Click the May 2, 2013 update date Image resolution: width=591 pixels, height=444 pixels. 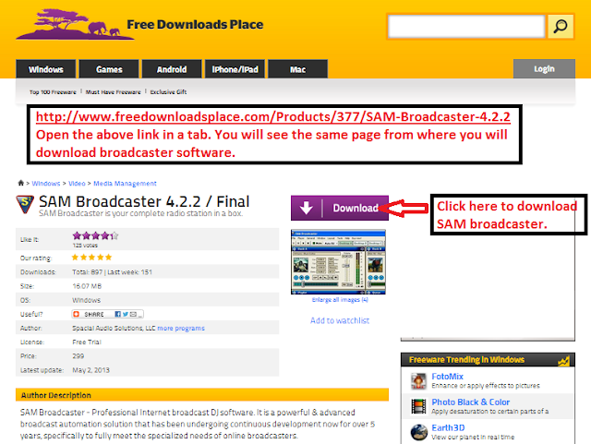[x=90, y=370]
